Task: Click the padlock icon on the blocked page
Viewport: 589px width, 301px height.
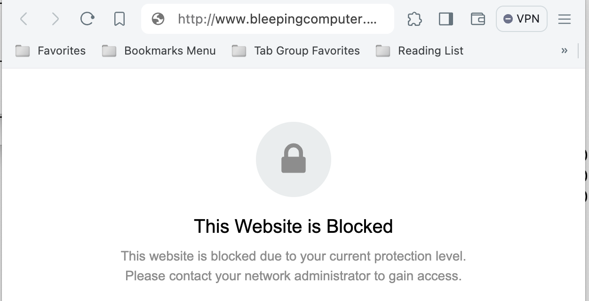Action: tap(294, 159)
